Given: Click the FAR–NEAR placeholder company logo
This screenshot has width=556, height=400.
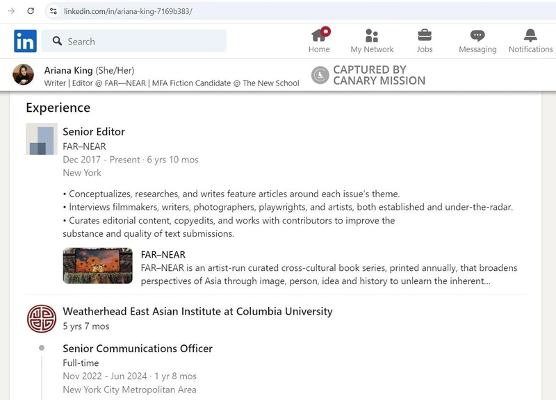Looking at the screenshot, I should point(42,140).
